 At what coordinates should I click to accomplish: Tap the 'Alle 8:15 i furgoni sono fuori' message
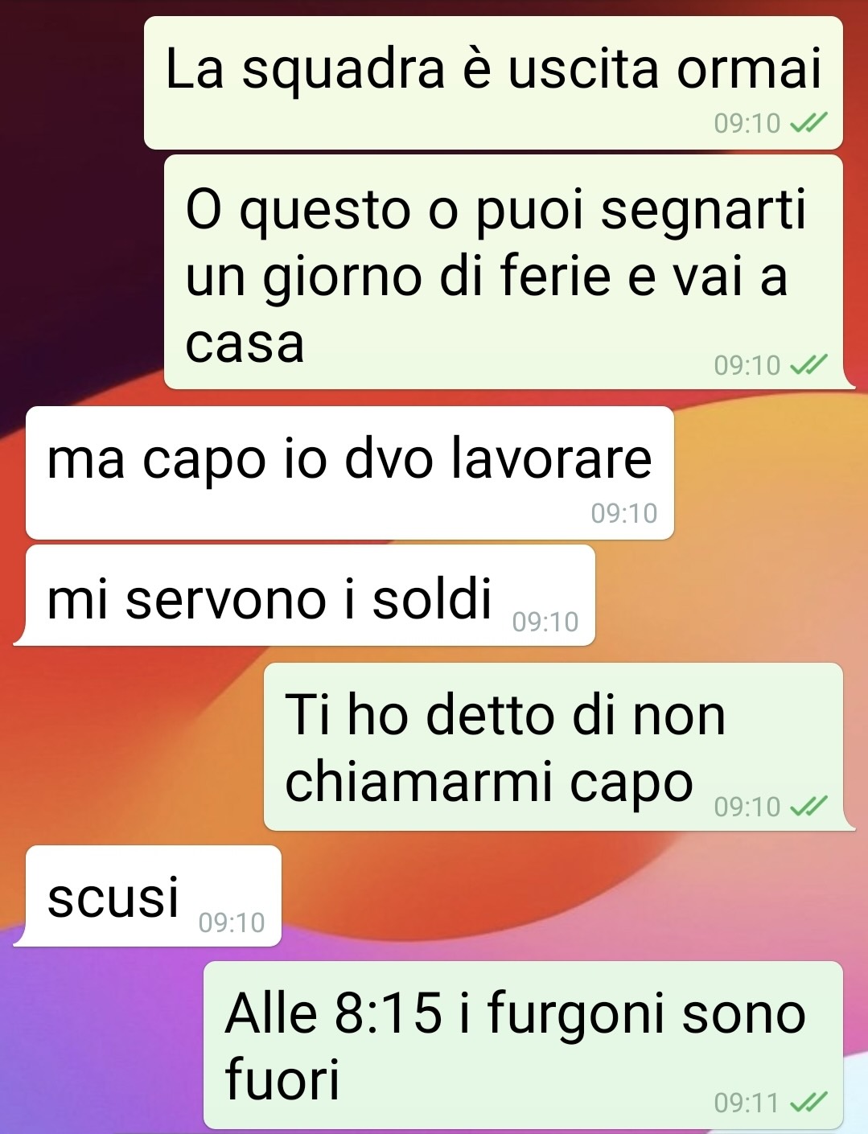tap(523, 1045)
